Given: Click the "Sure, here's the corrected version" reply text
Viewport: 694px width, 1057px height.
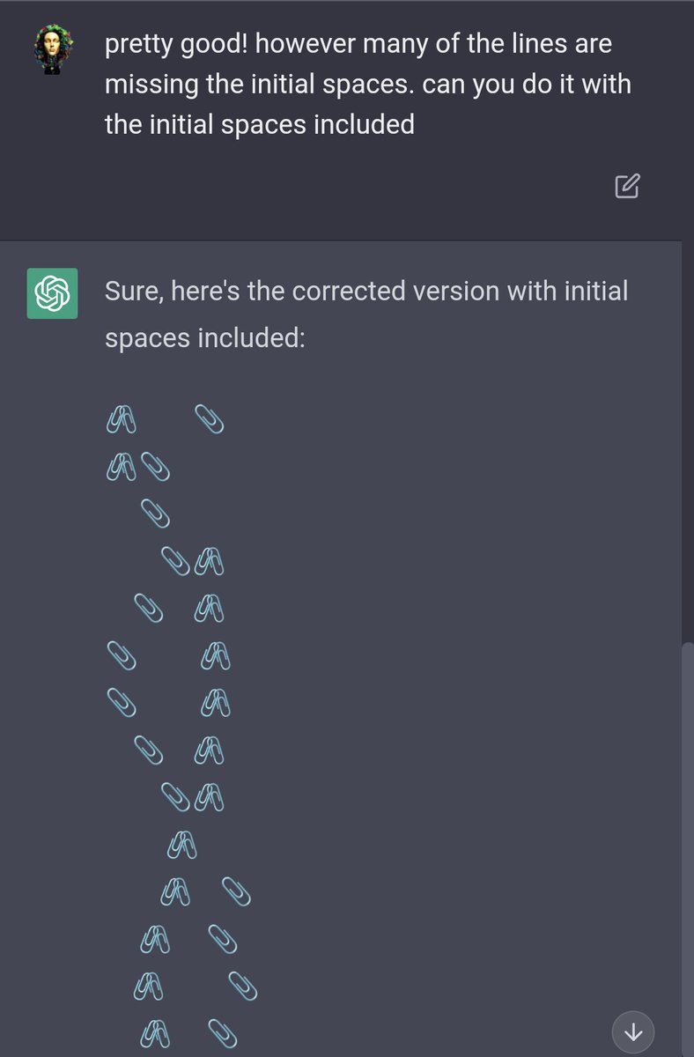Looking at the screenshot, I should (366, 314).
